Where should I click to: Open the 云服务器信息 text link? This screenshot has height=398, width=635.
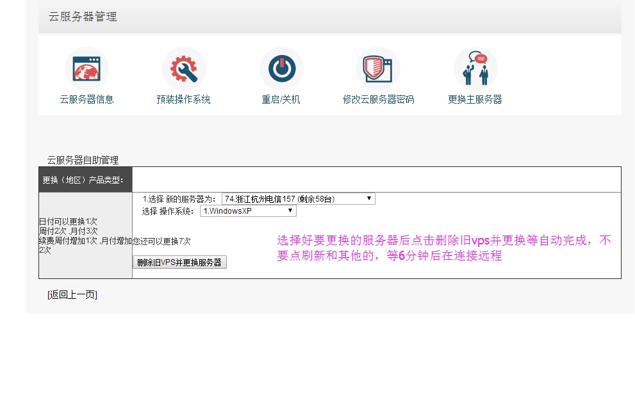tap(87, 100)
